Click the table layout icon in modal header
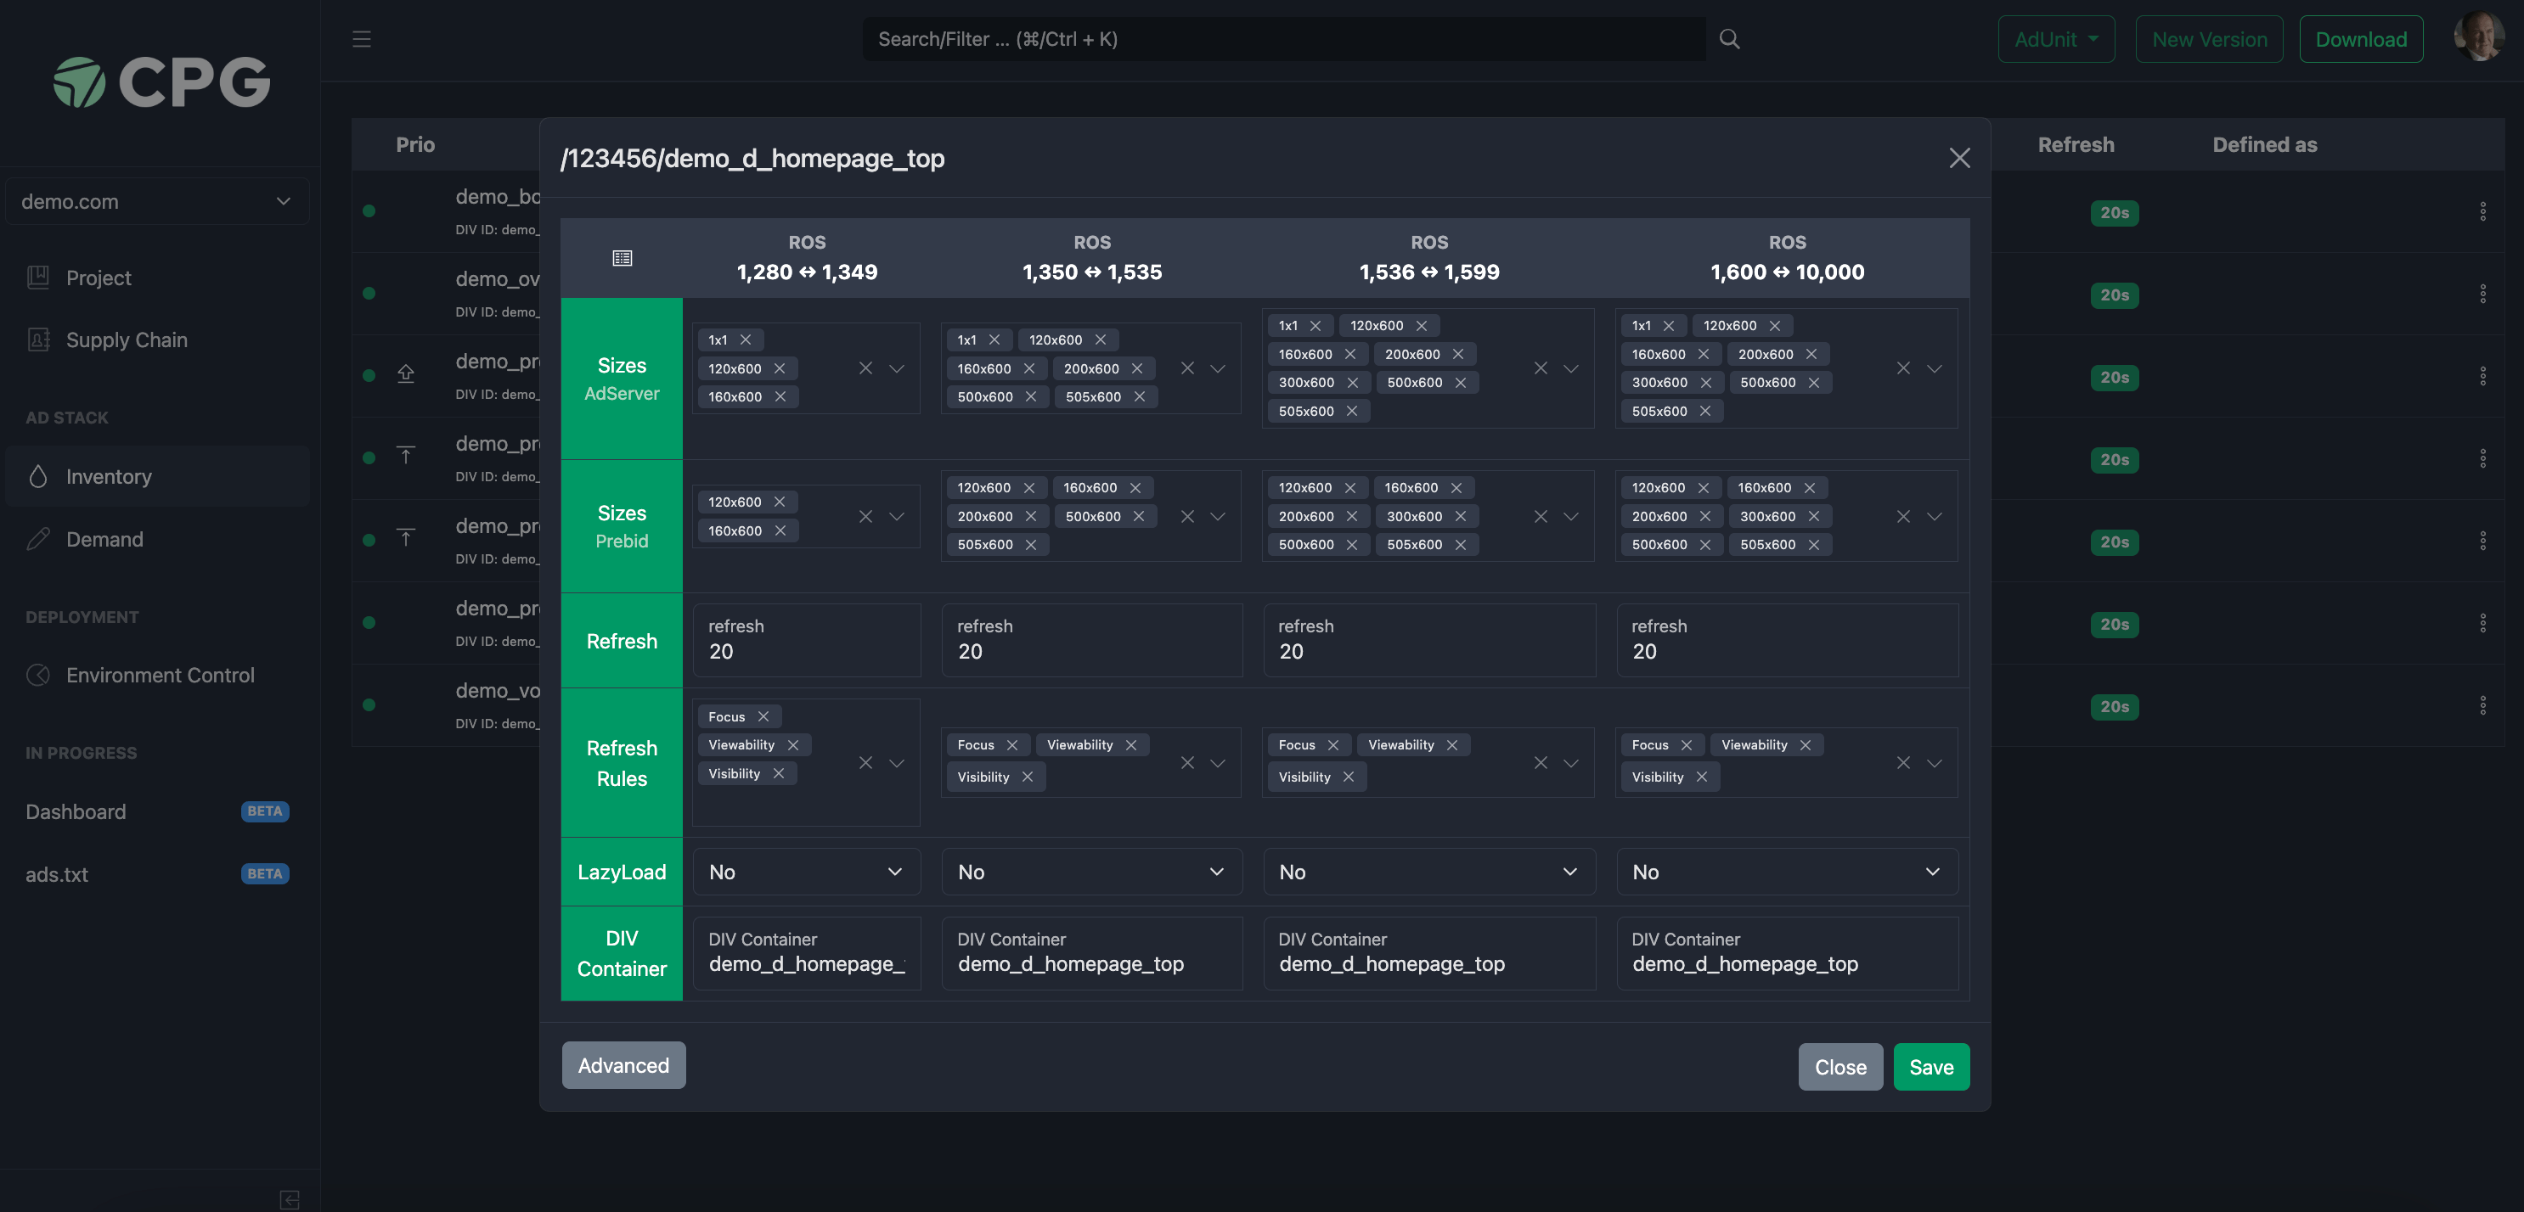This screenshot has width=2524, height=1212. click(x=623, y=257)
